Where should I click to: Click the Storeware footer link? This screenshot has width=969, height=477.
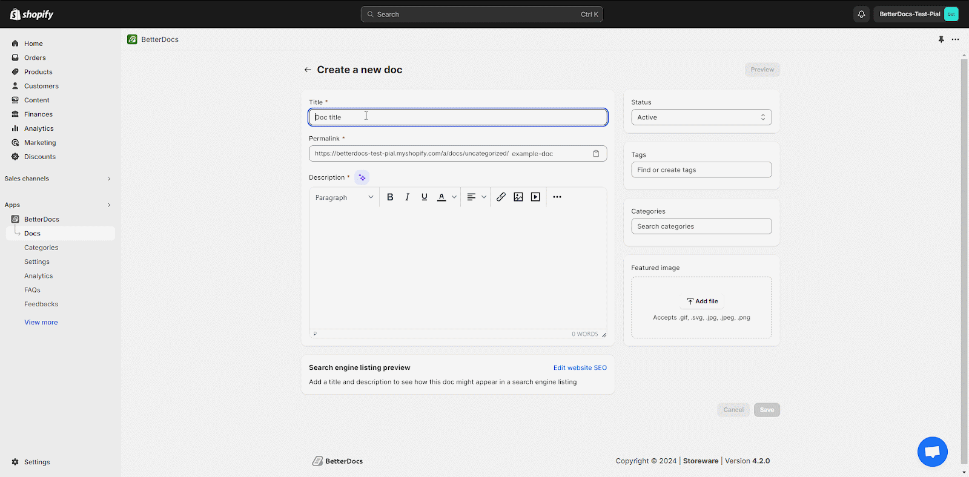[x=701, y=461]
